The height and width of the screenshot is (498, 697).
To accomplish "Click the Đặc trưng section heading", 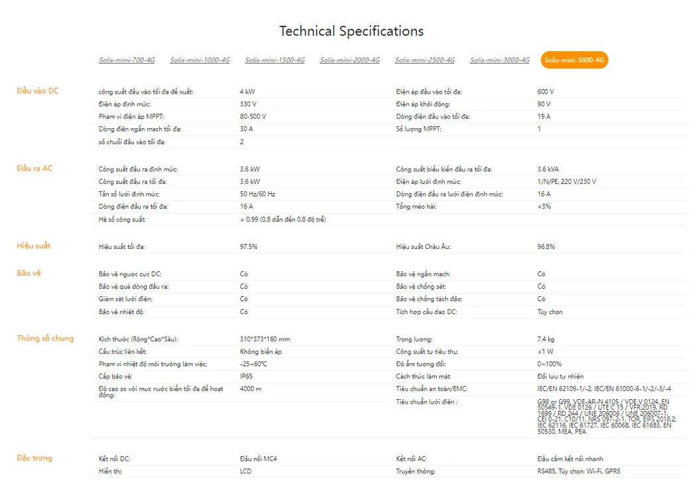I will (x=35, y=458).
